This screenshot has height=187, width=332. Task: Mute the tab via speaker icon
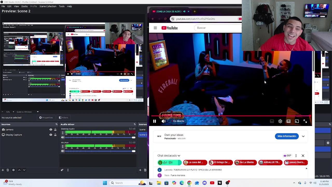tap(184, 11)
